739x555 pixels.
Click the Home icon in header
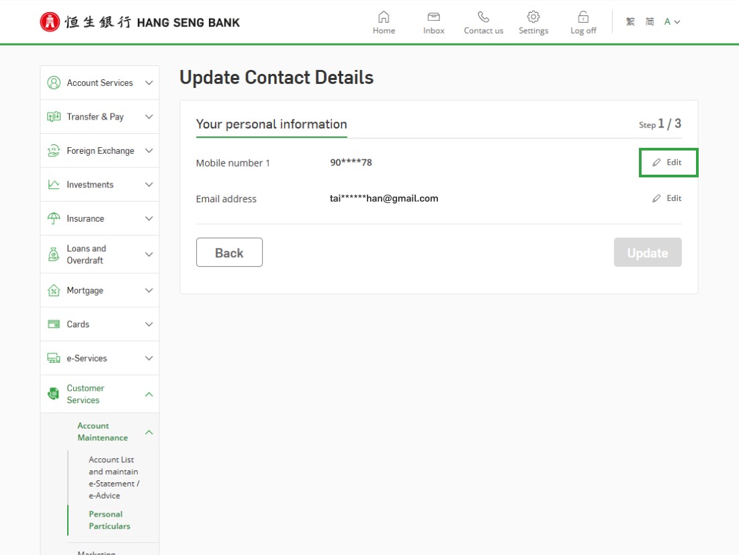click(384, 17)
